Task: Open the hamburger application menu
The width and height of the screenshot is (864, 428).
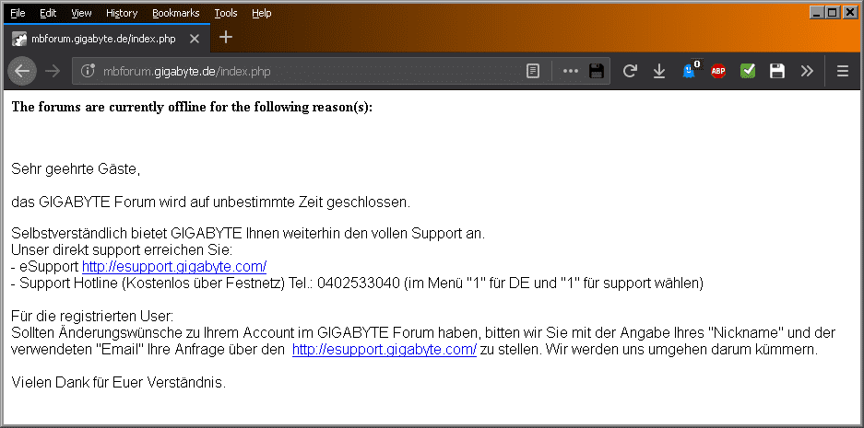Action: click(843, 71)
